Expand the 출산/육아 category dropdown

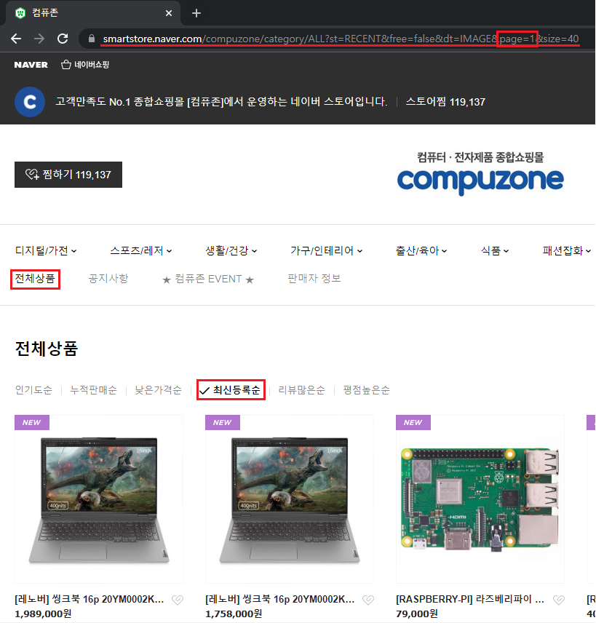421,250
